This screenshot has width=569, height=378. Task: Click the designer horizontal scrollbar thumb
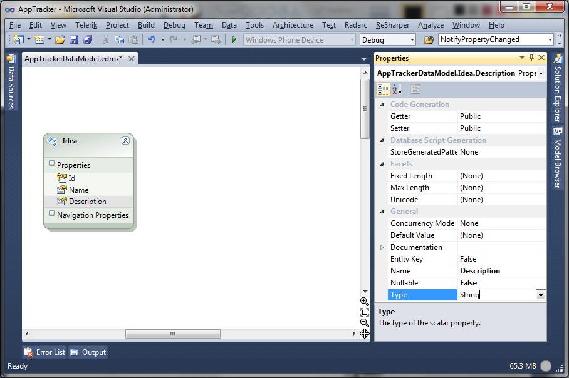[173, 334]
